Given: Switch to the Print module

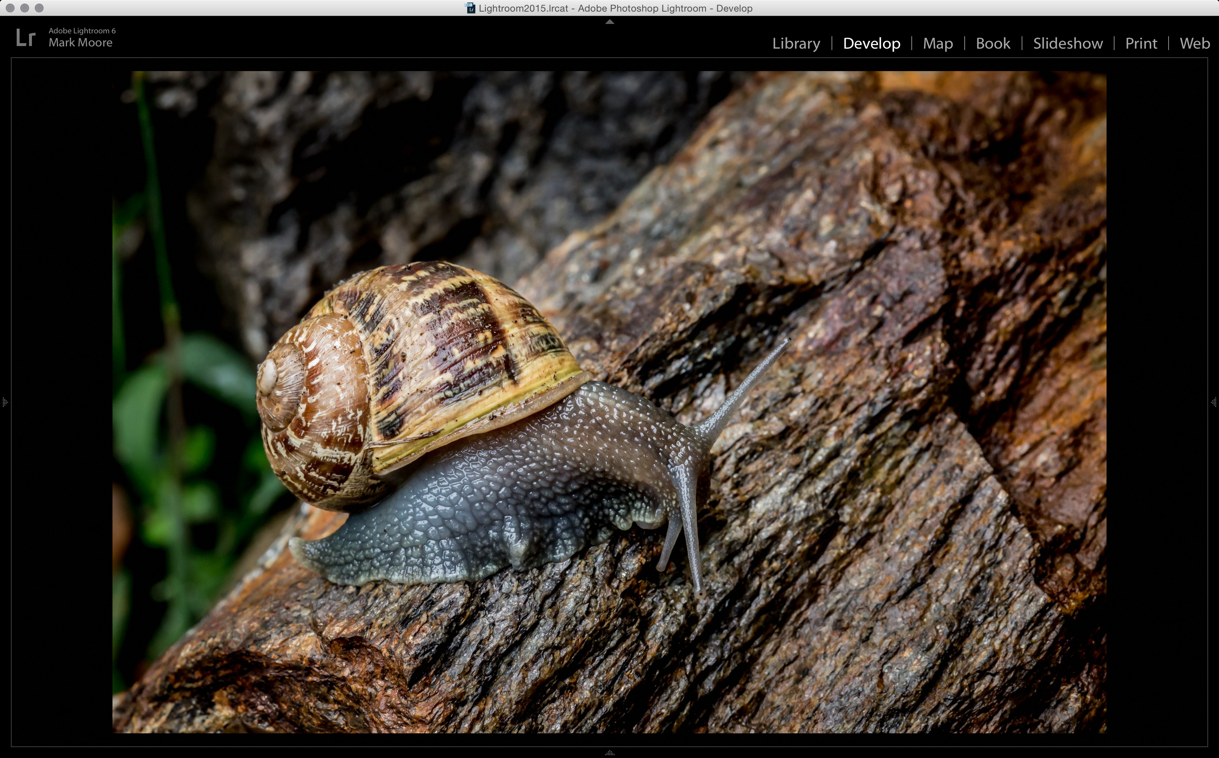Looking at the screenshot, I should point(1141,43).
